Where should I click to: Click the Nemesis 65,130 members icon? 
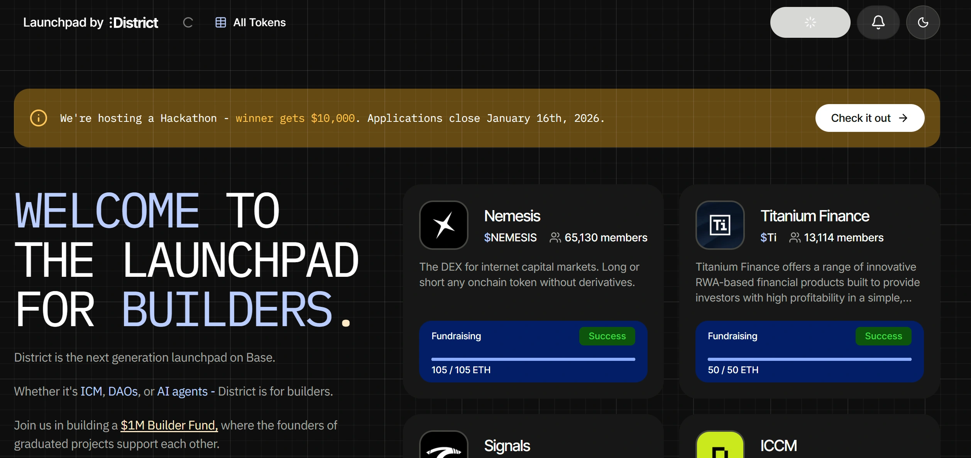point(555,237)
